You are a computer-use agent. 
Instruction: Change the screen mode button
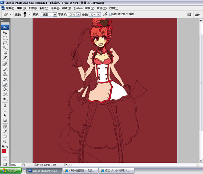click(x=5, y=164)
